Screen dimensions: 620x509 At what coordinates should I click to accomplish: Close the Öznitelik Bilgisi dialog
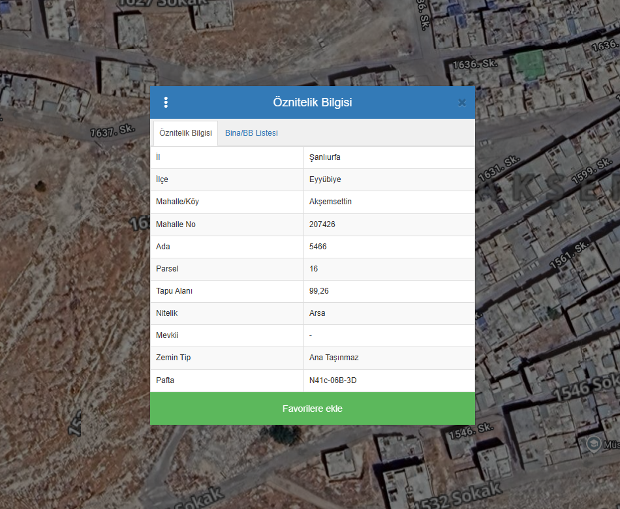click(462, 102)
